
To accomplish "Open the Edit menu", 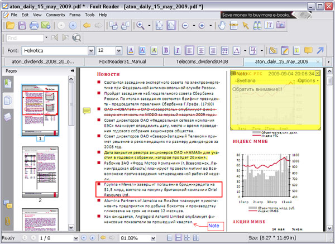I will tap(25, 15).
